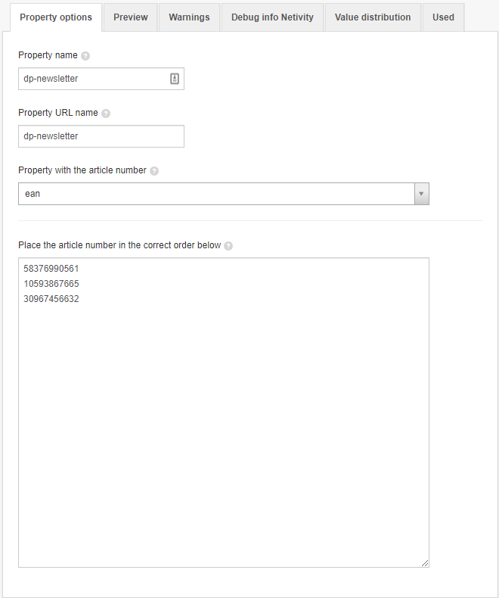The width and height of the screenshot is (499, 598).
Task: Expand the dropdown arrow for the ean selector
Action: (421, 194)
